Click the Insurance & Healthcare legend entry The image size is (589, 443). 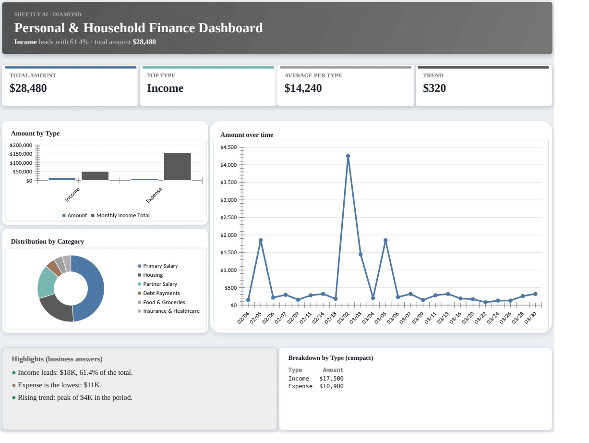tap(168, 311)
